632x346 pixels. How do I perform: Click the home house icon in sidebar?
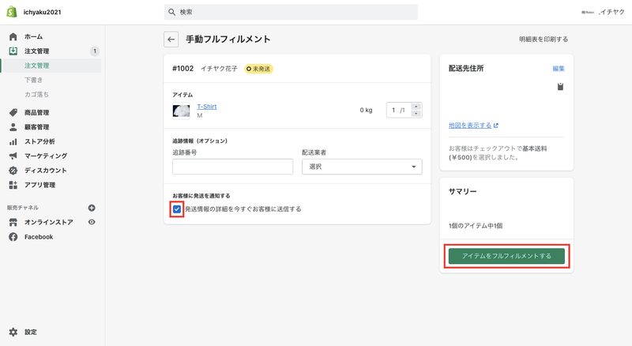[13, 36]
